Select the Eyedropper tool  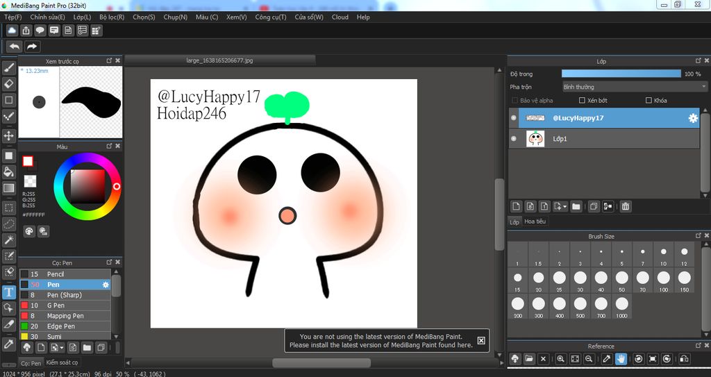tap(8, 344)
